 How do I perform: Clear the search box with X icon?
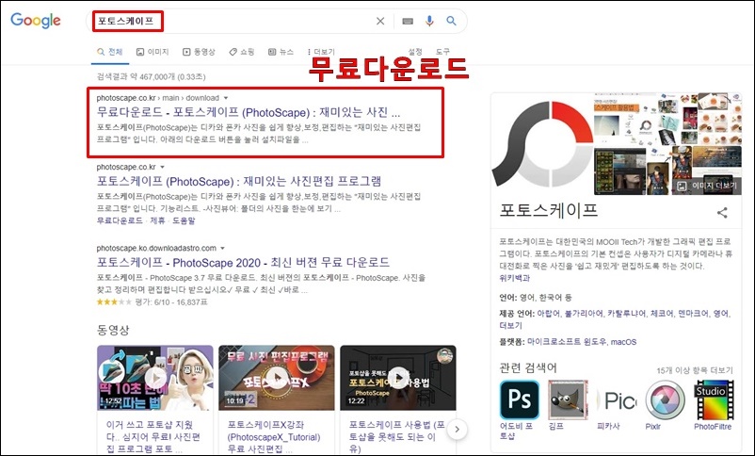pyautogui.click(x=380, y=21)
